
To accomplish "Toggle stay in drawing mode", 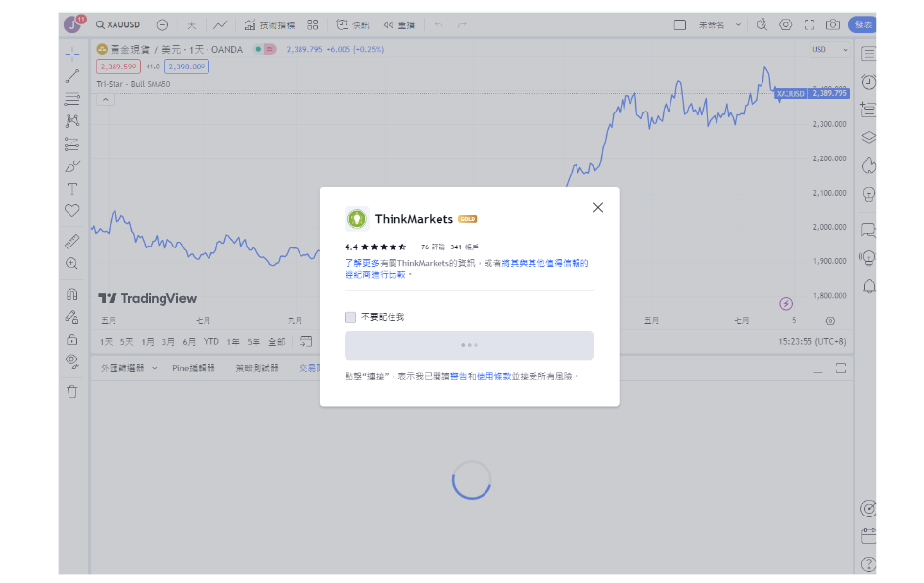I will tap(72, 317).
